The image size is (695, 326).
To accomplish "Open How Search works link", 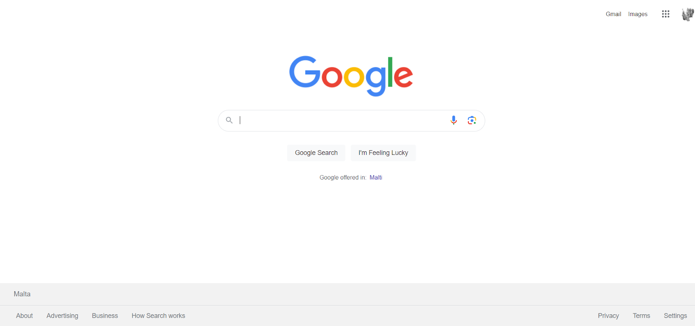I will [x=158, y=316].
